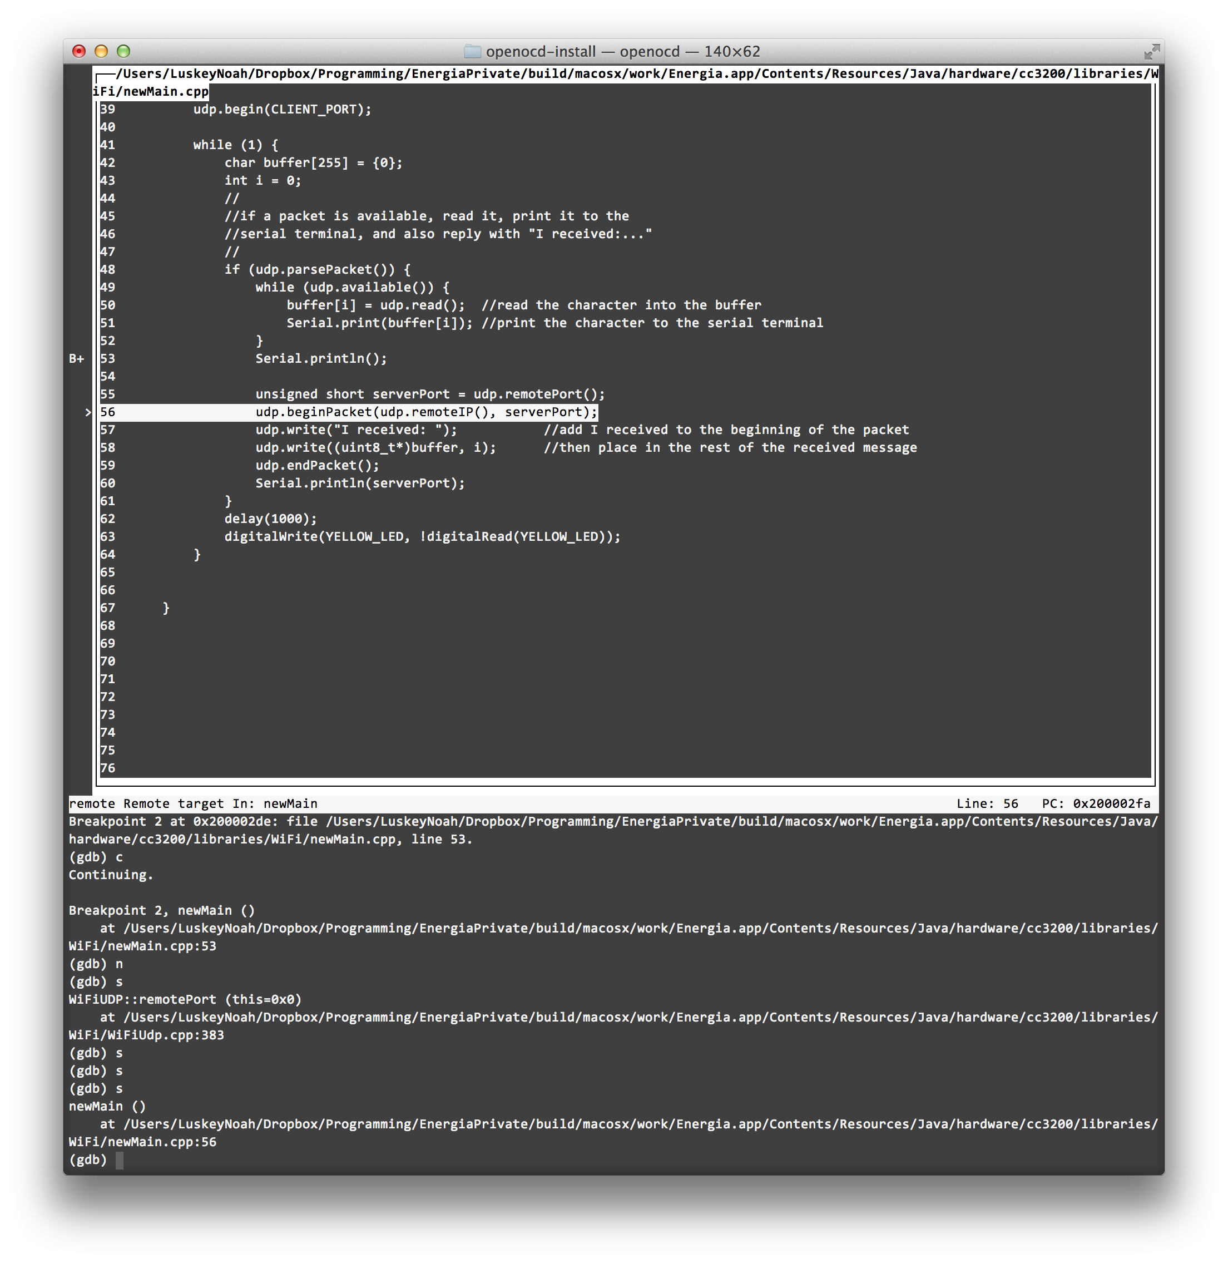Click the '(gdb) n' command line
The image size is (1228, 1263).
96,964
